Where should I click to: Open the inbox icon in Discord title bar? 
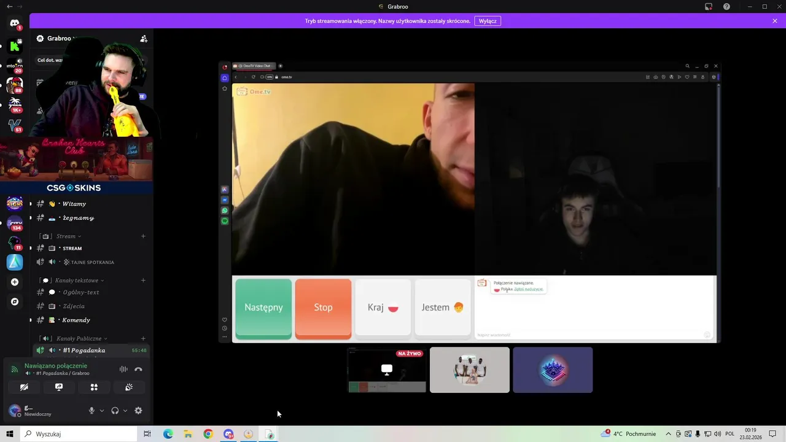tap(708, 7)
